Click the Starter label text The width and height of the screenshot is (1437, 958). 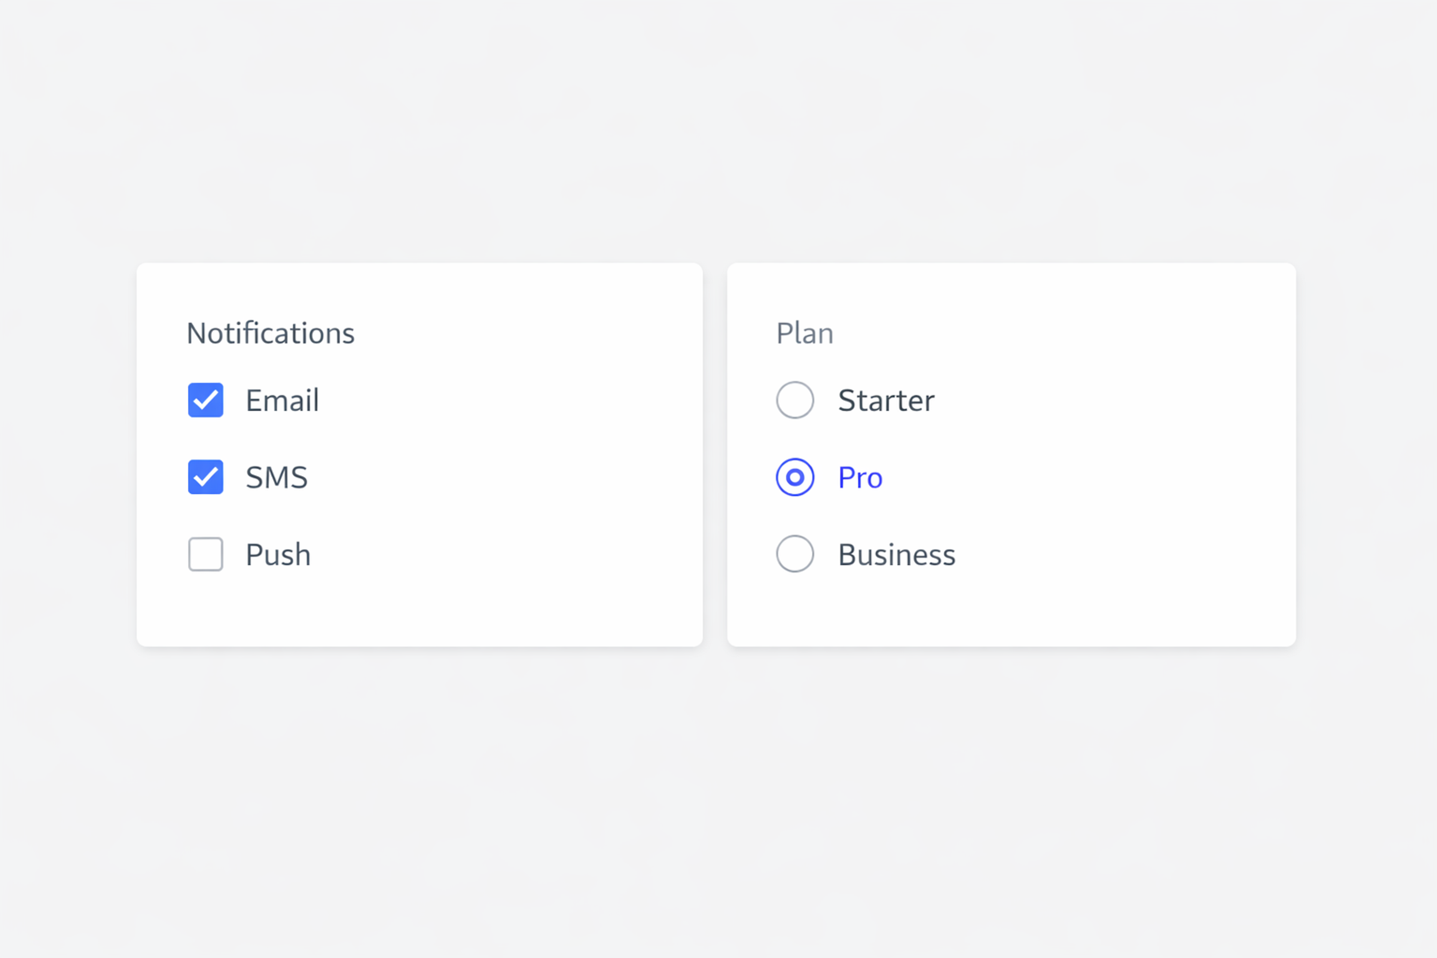[886, 400]
